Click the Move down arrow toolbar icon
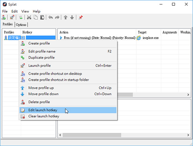The width and height of the screenshot is (193, 146). (x=72, y=17)
